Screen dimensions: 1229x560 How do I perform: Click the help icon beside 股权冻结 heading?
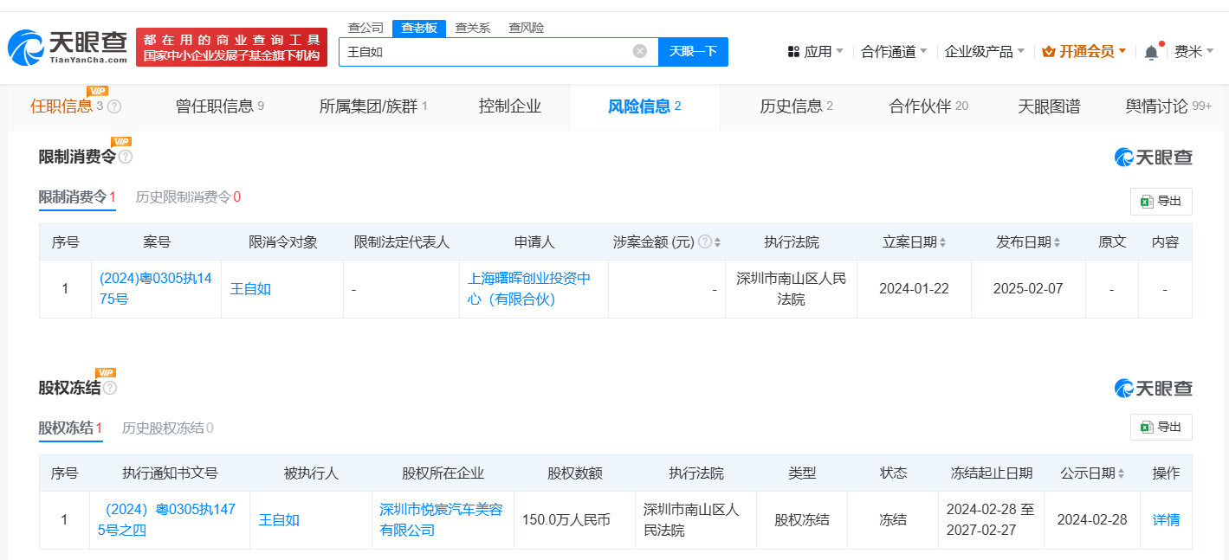(x=110, y=388)
